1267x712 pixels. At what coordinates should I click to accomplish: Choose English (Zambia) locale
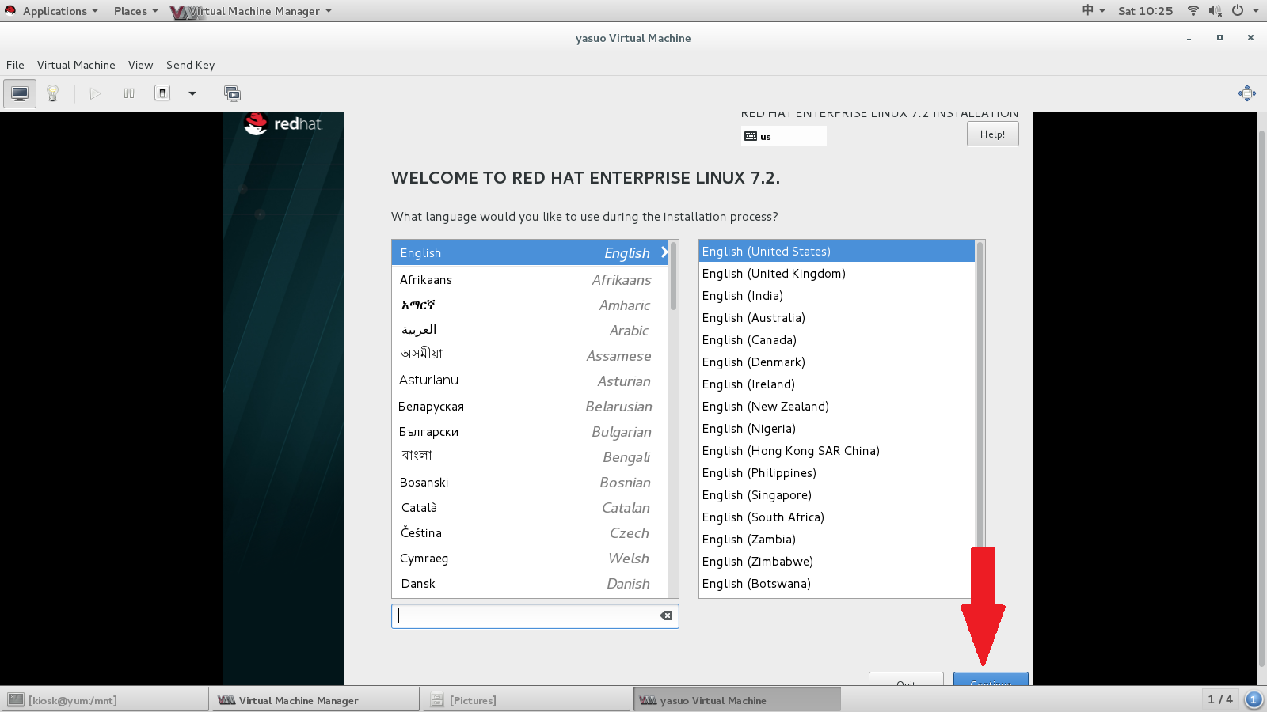837,540
